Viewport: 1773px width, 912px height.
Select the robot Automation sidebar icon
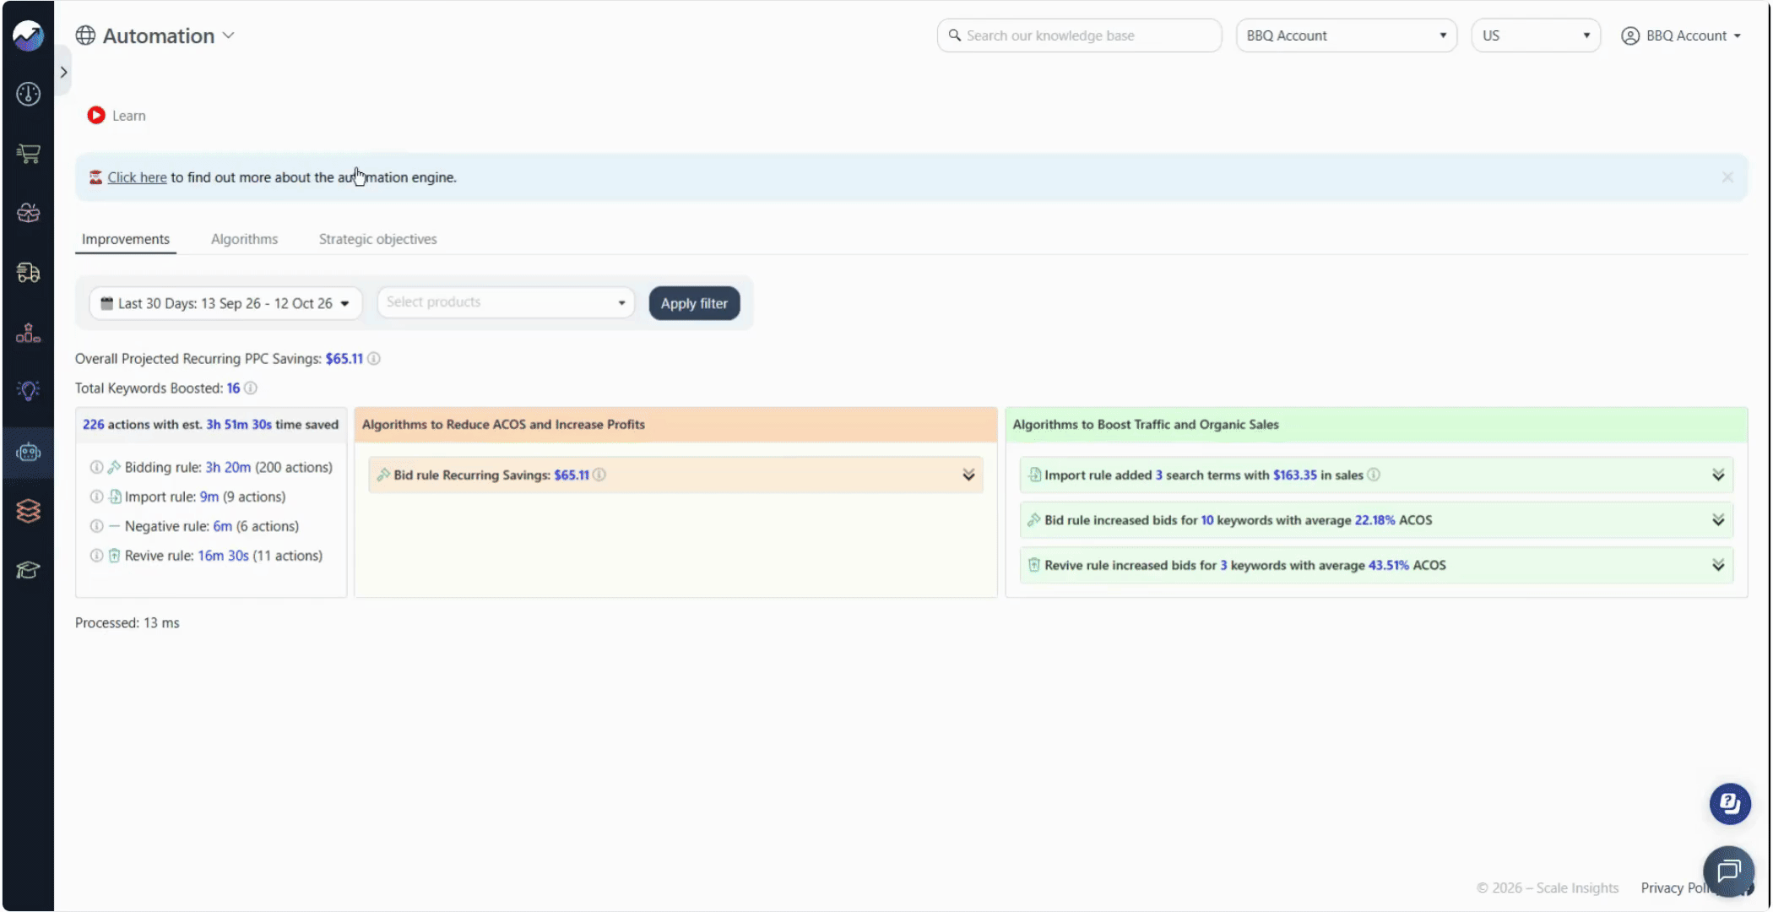[28, 453]
